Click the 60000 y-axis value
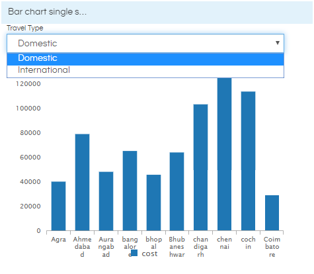Viewport: 314px width, 274px height. point(30,158)
